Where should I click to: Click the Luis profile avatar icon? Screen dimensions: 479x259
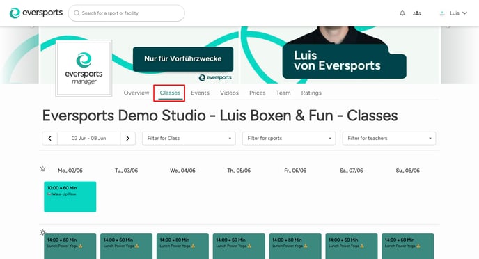pos(442,13)
